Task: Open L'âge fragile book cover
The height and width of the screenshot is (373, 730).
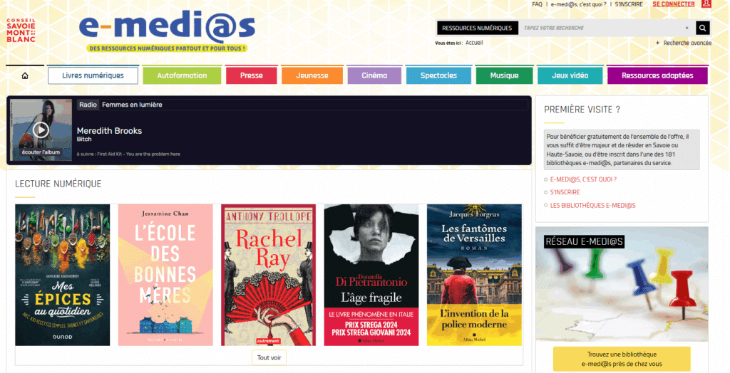Action: click(371, 275)
